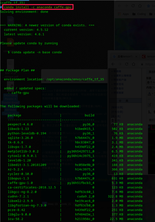Click package 'ca-certificates-2018.12.5'

coord(32,188)
